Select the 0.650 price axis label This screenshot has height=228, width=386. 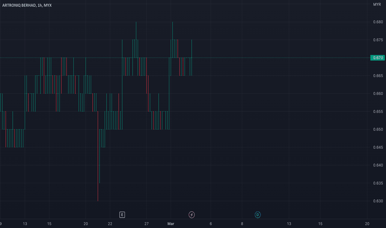point(378,129)
